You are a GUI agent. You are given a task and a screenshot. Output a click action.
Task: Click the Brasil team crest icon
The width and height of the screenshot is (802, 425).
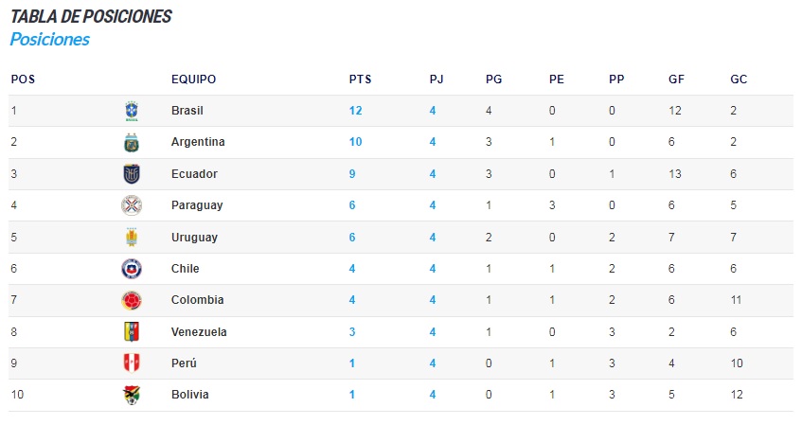[132, 111]
